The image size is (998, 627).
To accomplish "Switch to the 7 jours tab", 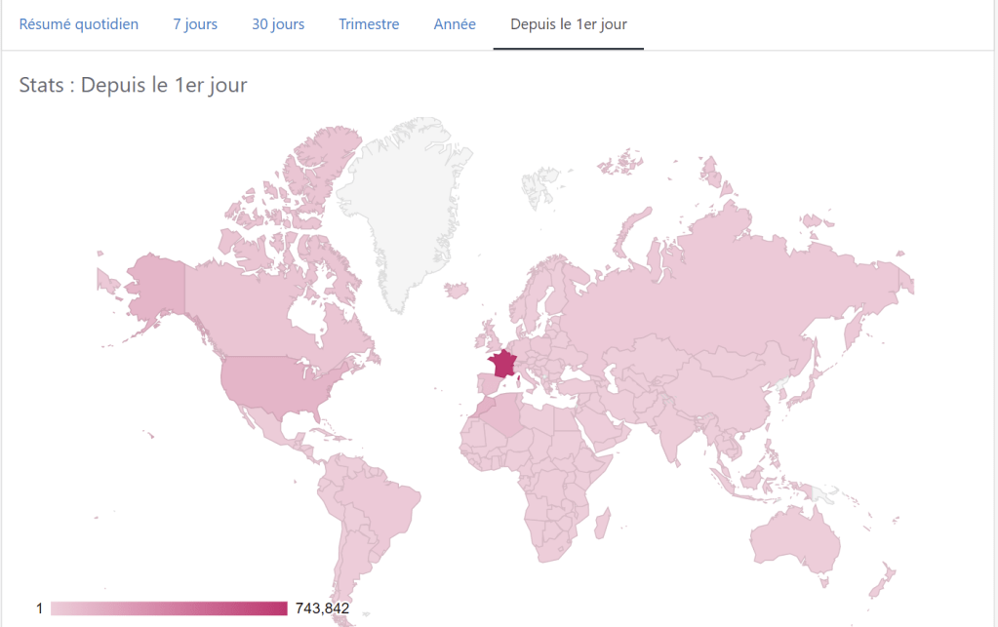I will [195, 24].
